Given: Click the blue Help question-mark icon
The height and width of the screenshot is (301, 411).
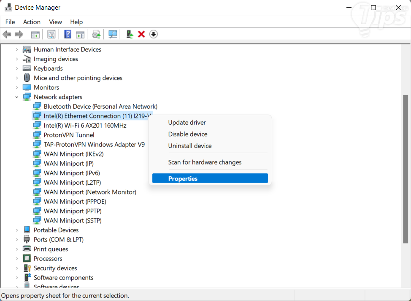Looking at the screenshot, I should [x=68, y=34].
